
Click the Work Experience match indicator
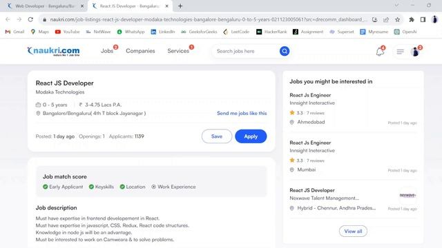click(x=173, y=187)
